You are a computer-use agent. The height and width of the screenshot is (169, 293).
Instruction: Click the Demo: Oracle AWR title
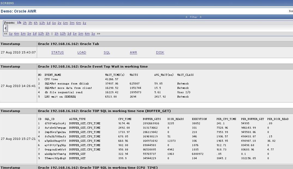(x=19, y=11)
